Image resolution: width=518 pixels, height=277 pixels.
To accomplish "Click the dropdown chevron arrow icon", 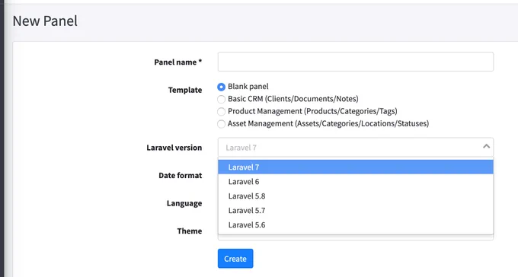I will click(x=486, y=146).
